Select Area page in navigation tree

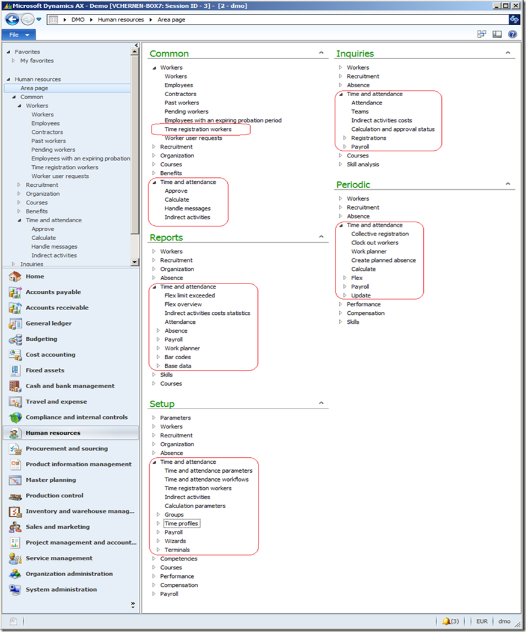coord(34,88)
